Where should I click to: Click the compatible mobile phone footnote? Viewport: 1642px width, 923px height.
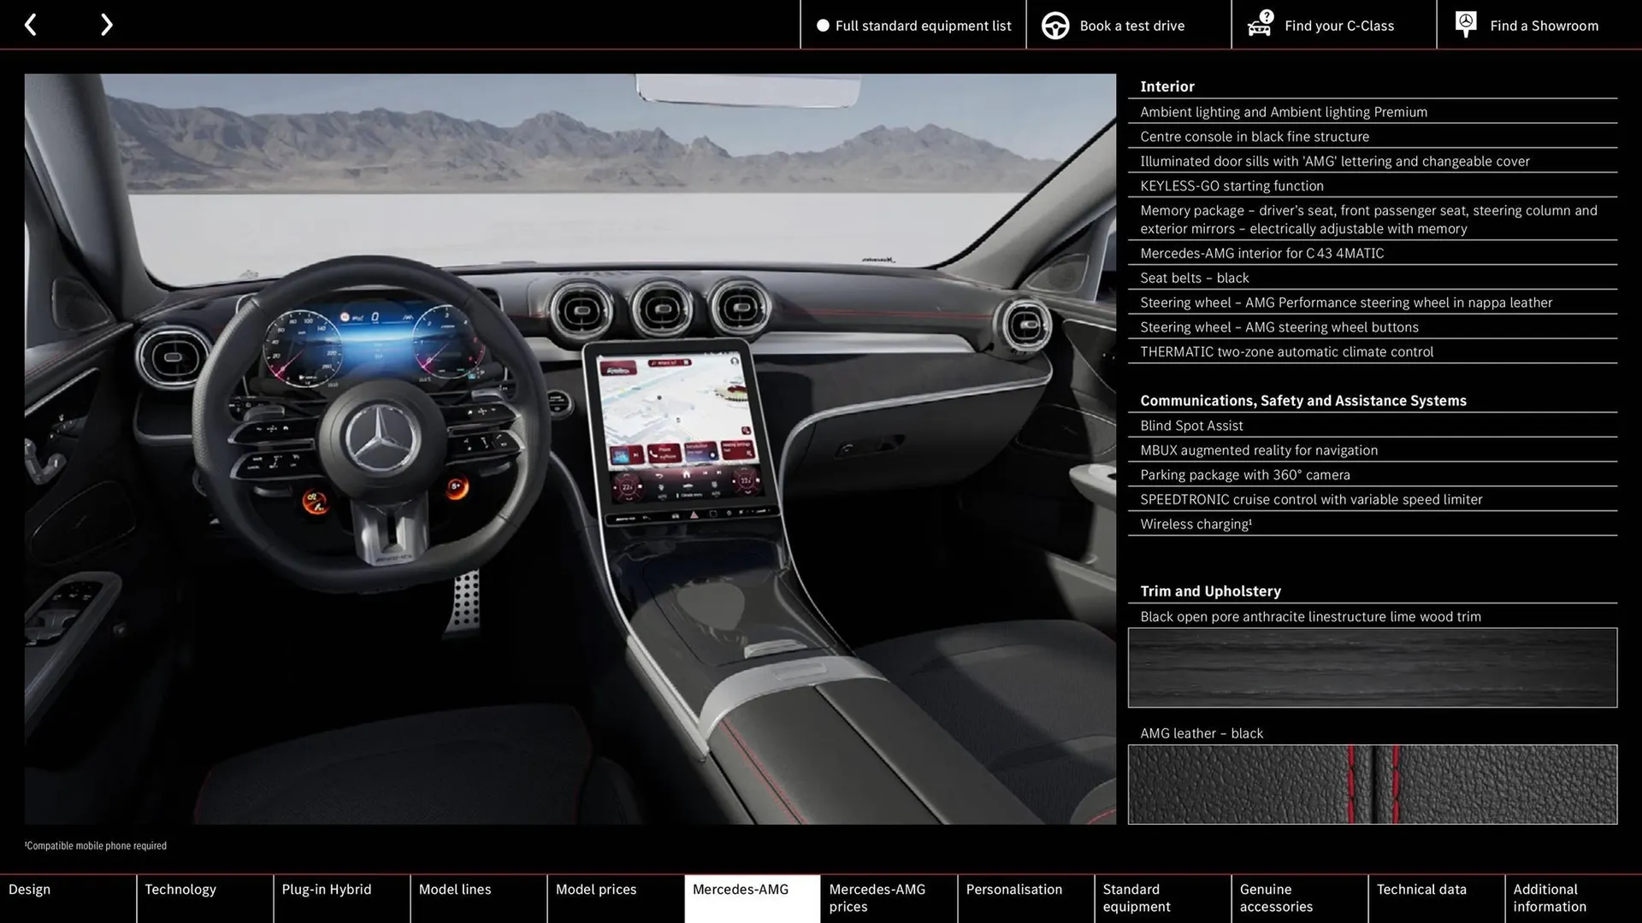pos(96,845)
